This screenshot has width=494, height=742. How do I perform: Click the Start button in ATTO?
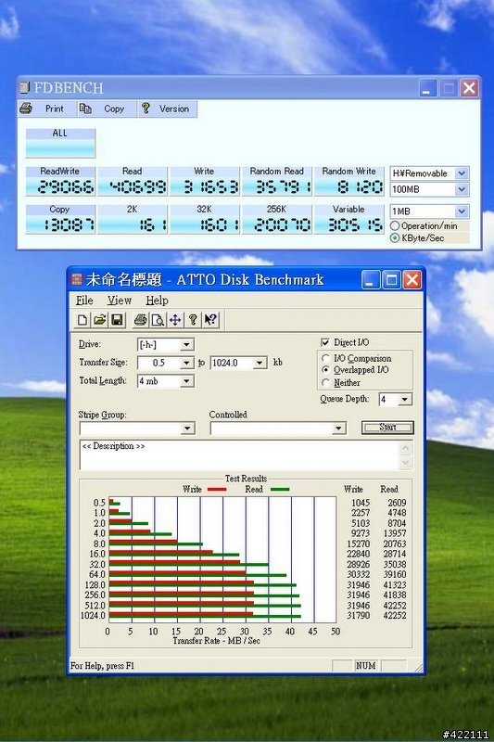pos(387,428)
